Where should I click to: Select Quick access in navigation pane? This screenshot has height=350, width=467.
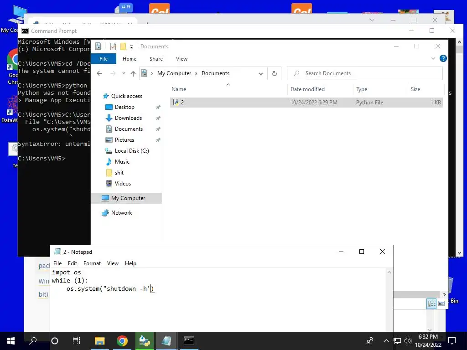pos(127,96)
